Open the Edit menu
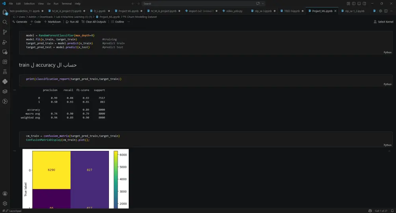Image resolution: width=396 pixels, height=213 pixels. pos(19,4)
